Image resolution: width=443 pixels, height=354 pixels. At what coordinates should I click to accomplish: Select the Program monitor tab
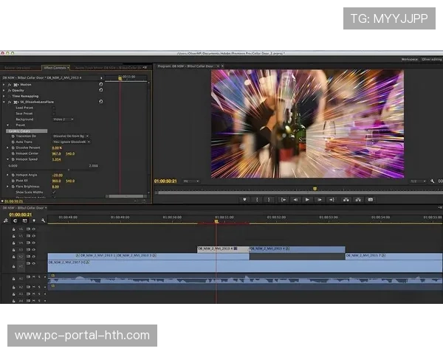(x=186, y=66)
